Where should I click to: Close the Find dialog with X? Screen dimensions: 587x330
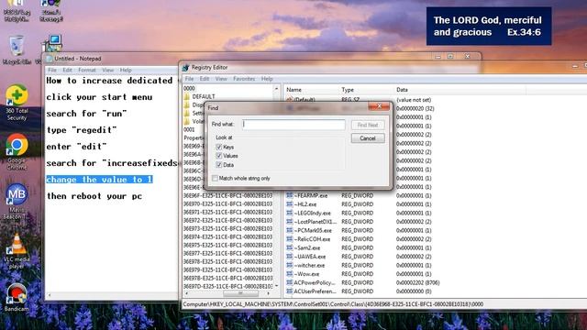[x=379, y=106]
